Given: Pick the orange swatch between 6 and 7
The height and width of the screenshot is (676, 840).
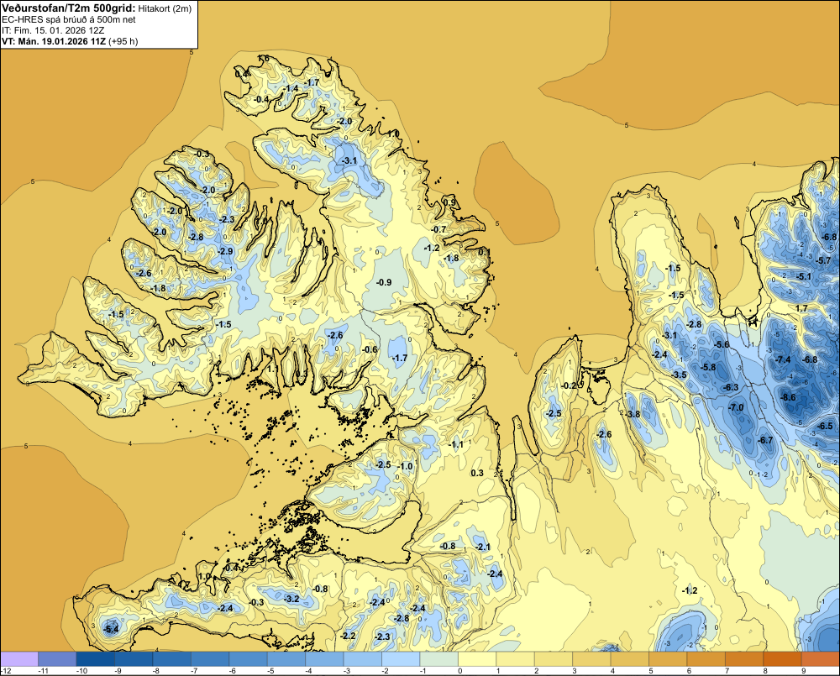Looking at the screenshot, I should tap(706, 659).
